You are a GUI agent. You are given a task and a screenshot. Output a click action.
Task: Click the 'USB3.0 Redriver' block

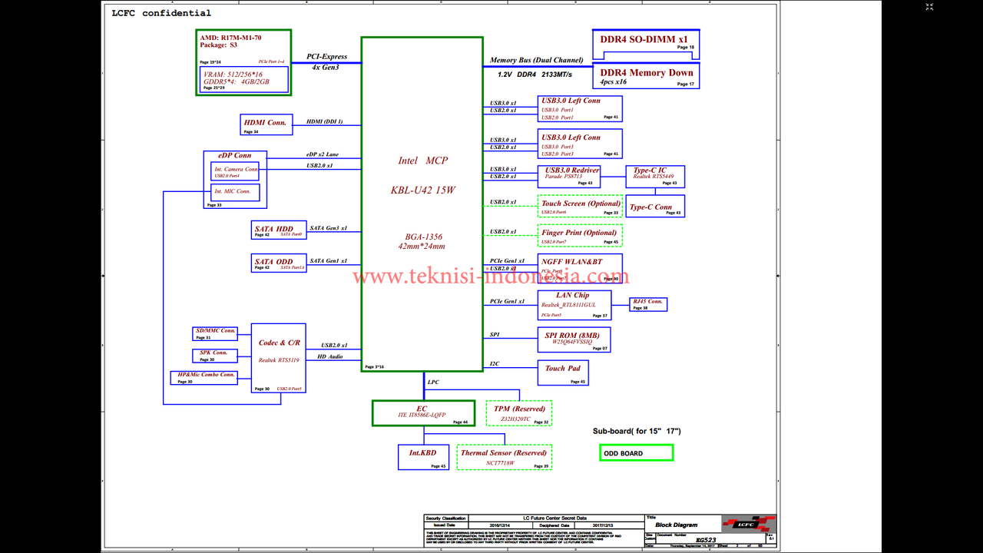568,176
